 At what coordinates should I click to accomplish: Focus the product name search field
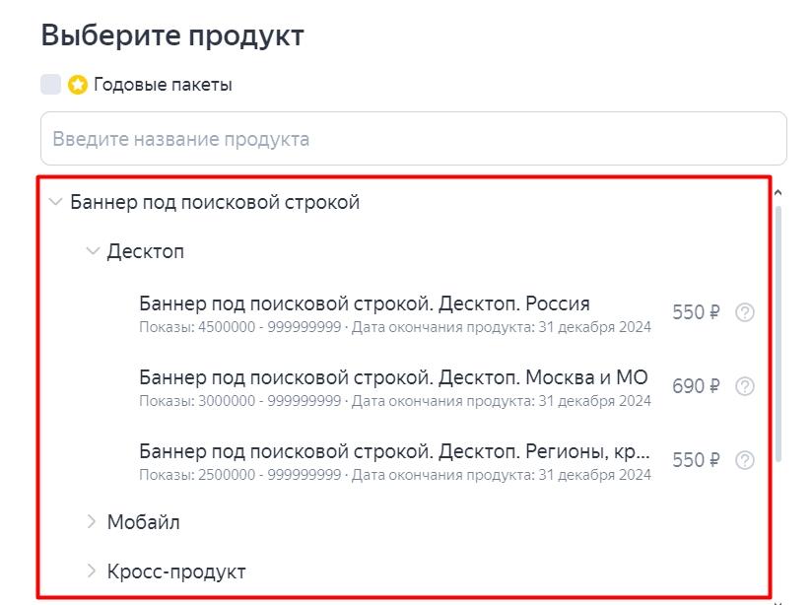(x=413, y=139)
